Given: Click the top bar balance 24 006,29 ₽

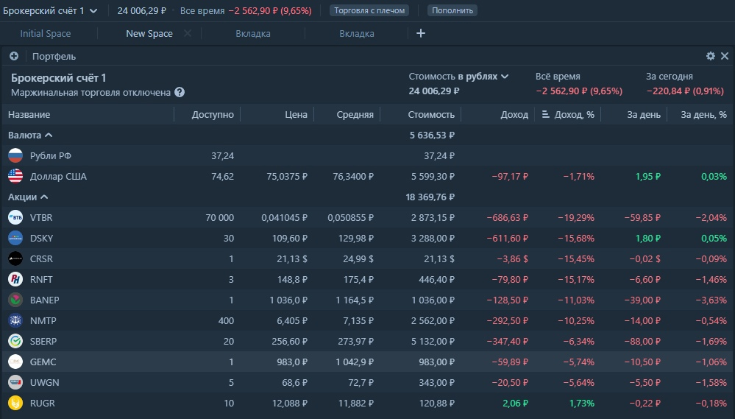Looking at the screenshot, I should pyautogui.click(x=141, y=11).
